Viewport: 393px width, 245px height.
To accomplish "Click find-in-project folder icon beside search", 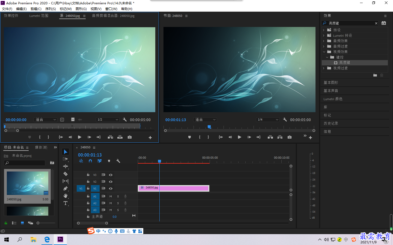I will tap(52, 163).
